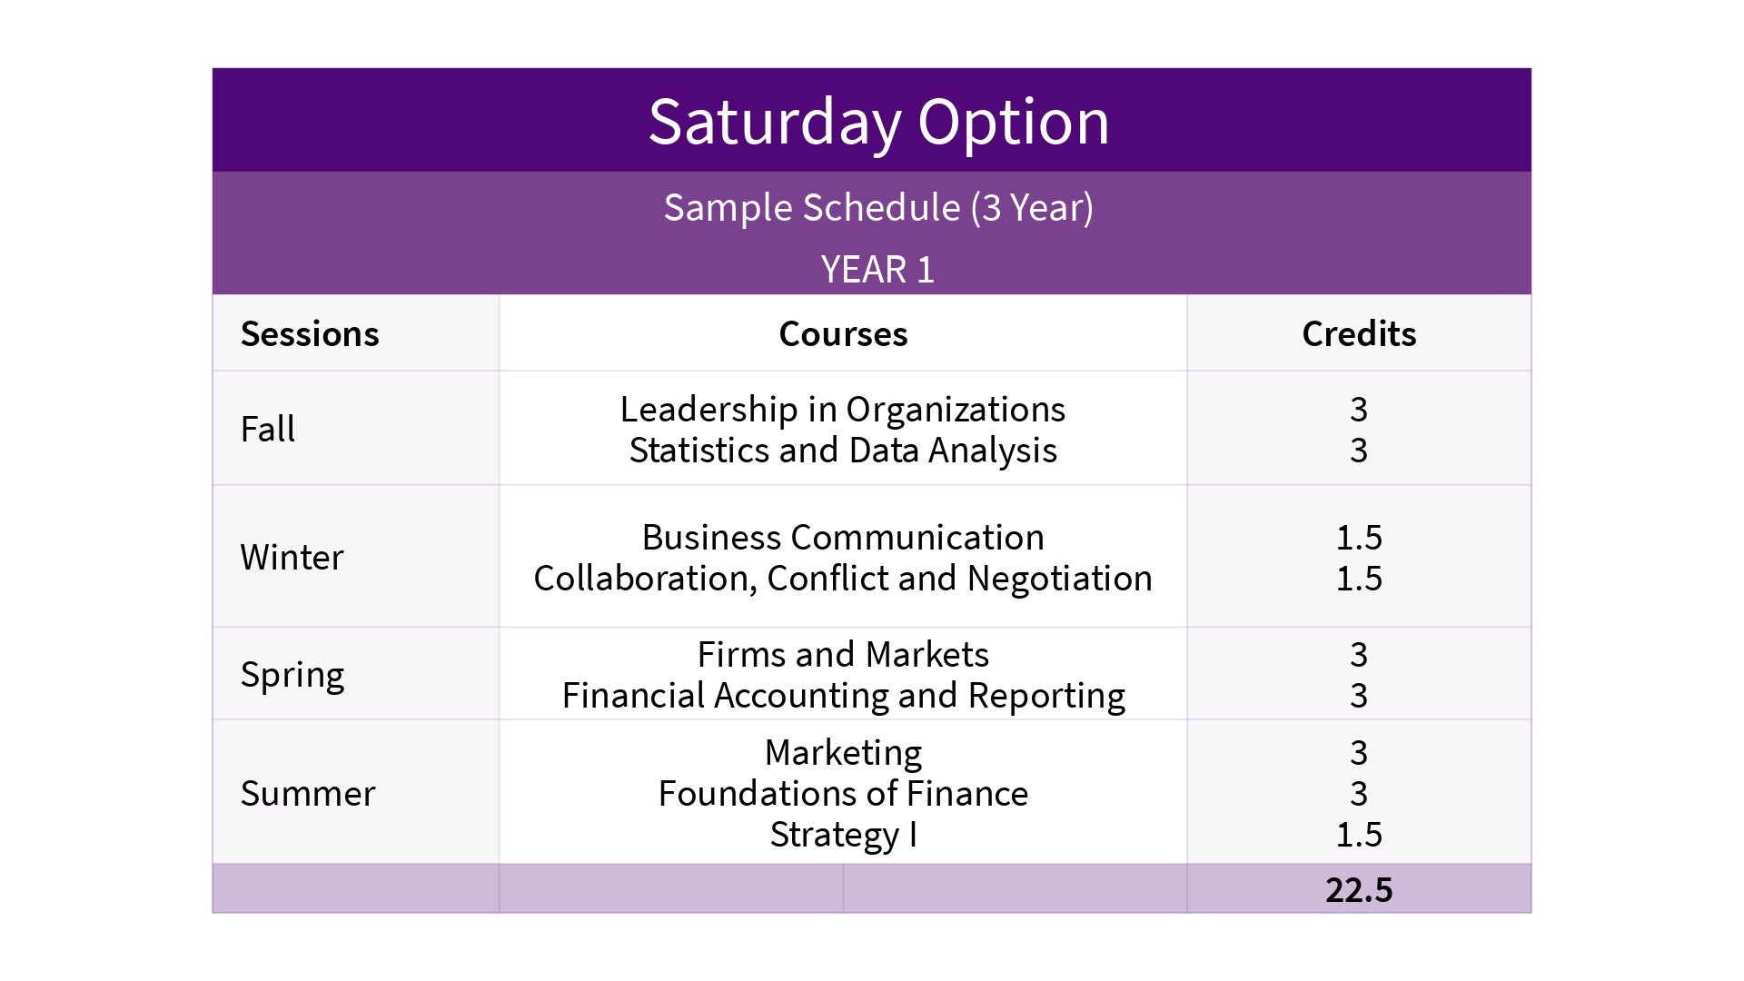Select the Spring session cell
The height and width of the screenshot is (981, 1744).
click(292, 675)
